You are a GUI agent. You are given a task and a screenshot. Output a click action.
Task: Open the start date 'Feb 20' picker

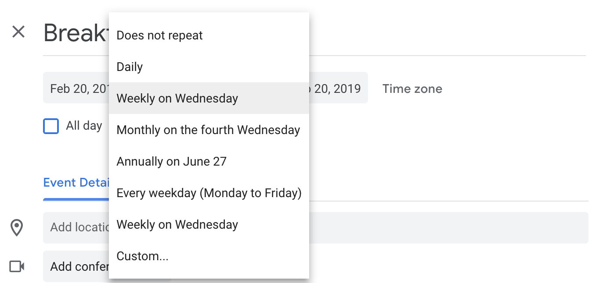pos(76,88)
